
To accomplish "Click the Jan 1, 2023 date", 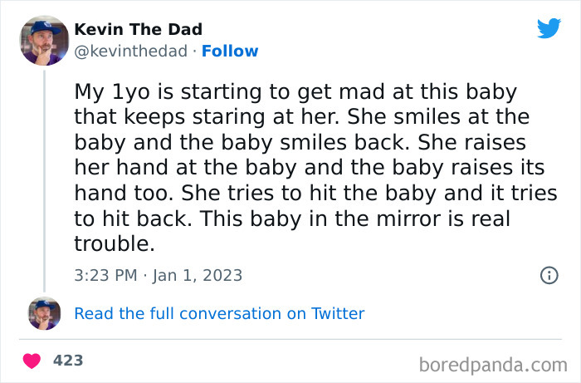I will click(x=198, y=275).
